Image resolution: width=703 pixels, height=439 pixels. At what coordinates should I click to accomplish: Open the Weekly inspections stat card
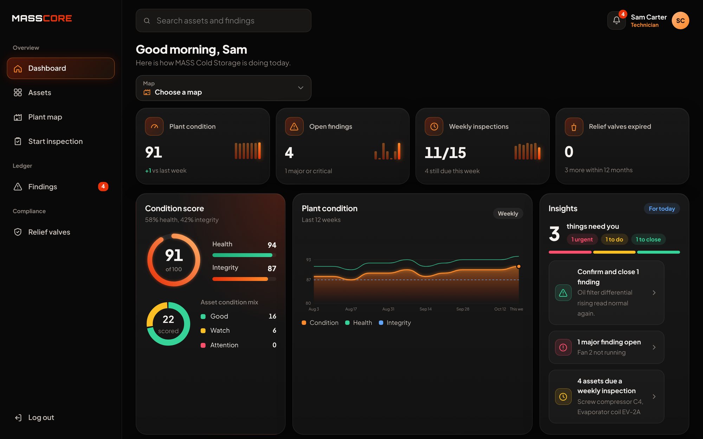[x=483, y=146]
